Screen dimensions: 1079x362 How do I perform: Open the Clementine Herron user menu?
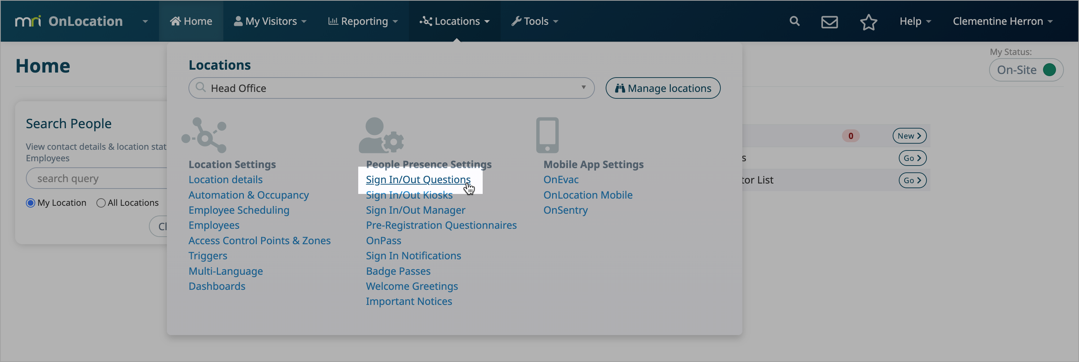(x=1003, y=21)
